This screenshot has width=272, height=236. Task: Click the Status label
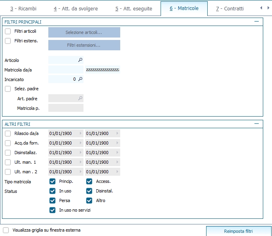click(11, 191)
